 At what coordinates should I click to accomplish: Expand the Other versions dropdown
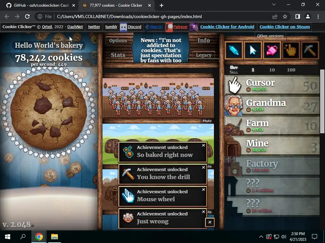(270, 36)
